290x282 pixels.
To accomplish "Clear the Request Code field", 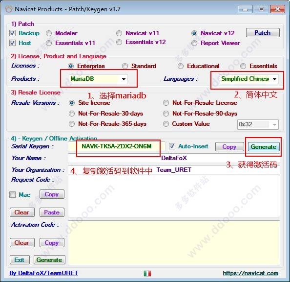I will 22,212.
